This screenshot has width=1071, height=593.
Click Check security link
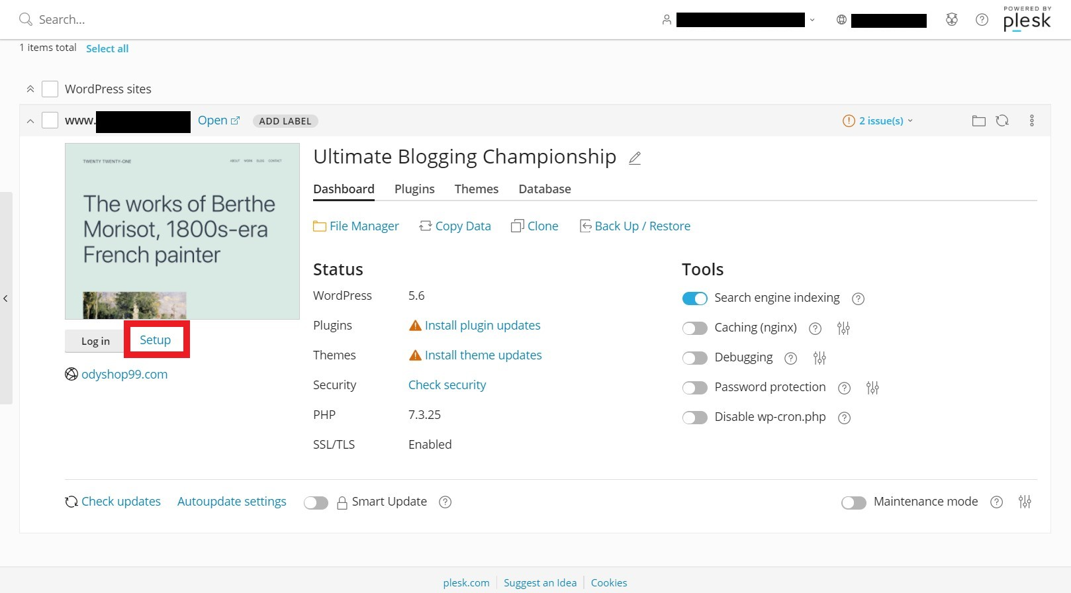[x=447, y=385]
